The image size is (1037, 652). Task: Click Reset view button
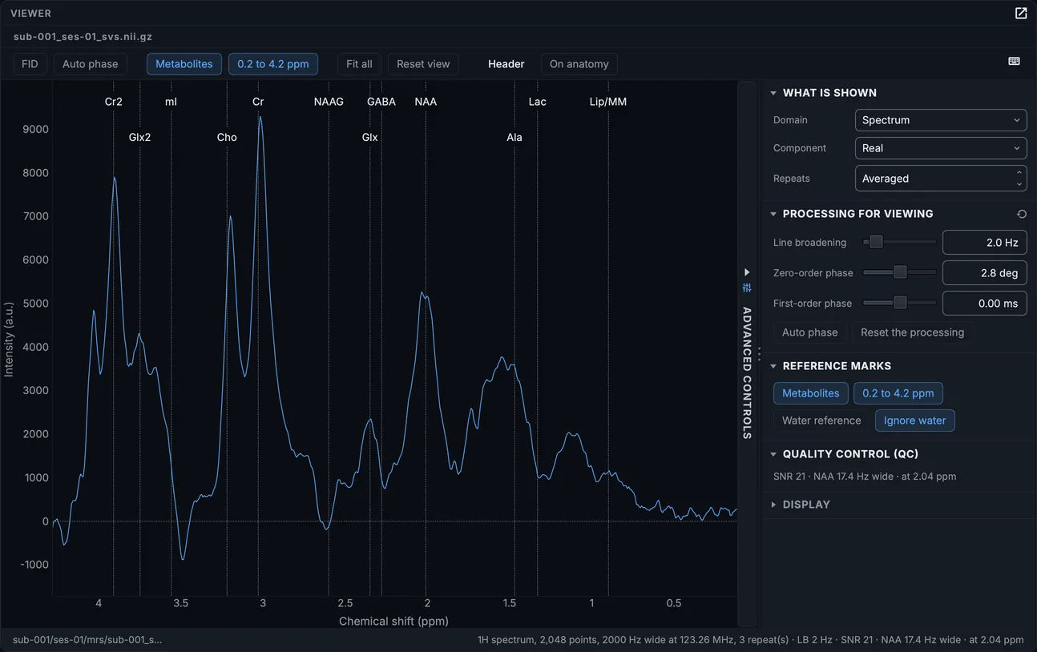(423, 64)
